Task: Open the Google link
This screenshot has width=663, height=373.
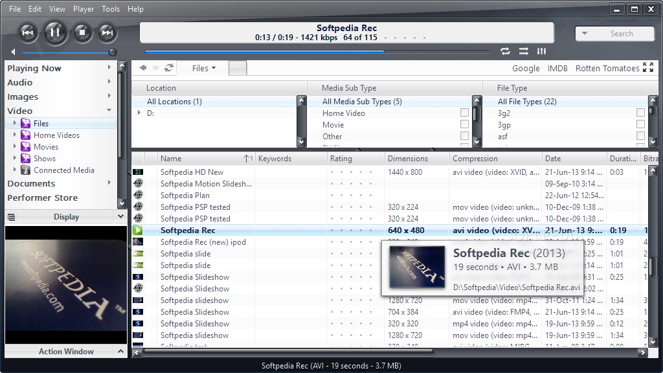Action: [x=526, y=68]
